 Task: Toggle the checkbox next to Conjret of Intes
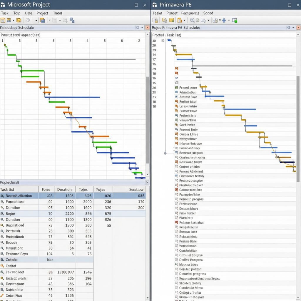[x=177, y=167]
